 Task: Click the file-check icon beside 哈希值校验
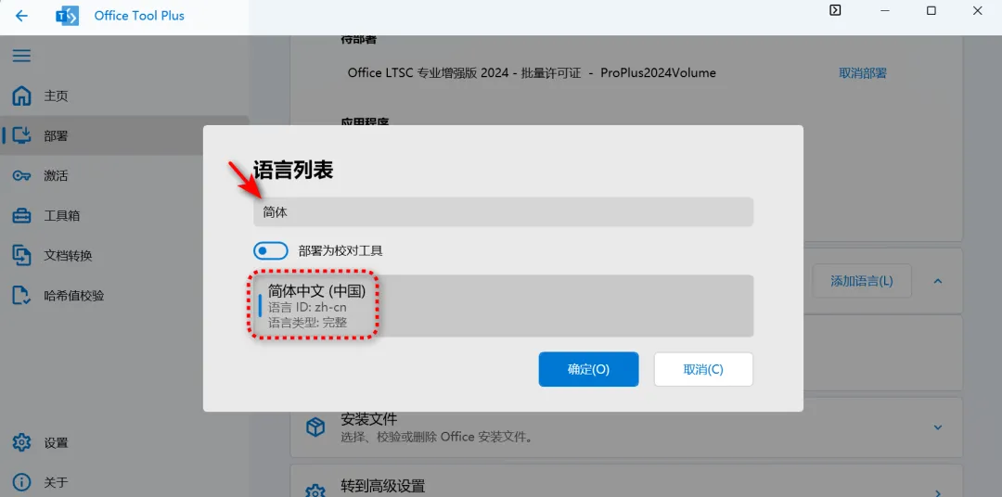pos(21,295)
